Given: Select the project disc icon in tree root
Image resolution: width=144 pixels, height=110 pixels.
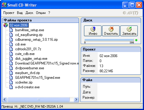Looking at the screenshot, I should tap(6, 25).
